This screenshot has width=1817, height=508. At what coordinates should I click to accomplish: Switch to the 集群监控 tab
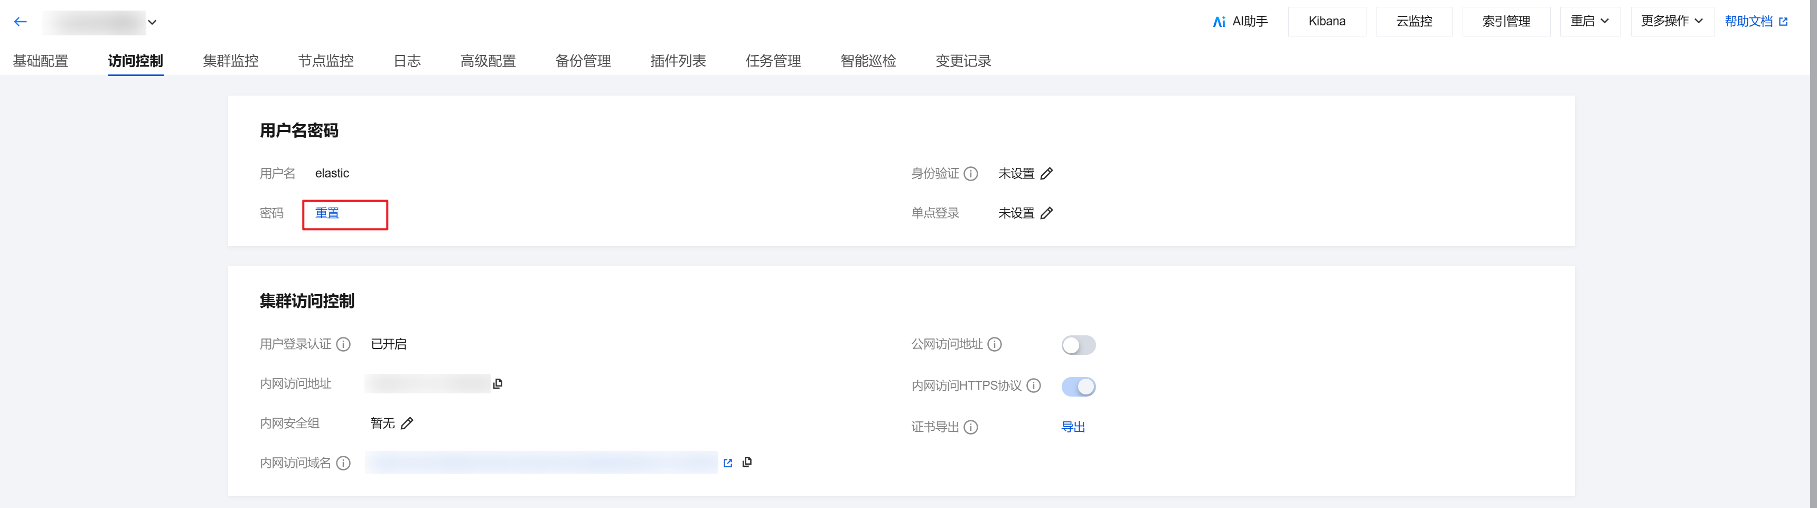click(x=231, y=61)
